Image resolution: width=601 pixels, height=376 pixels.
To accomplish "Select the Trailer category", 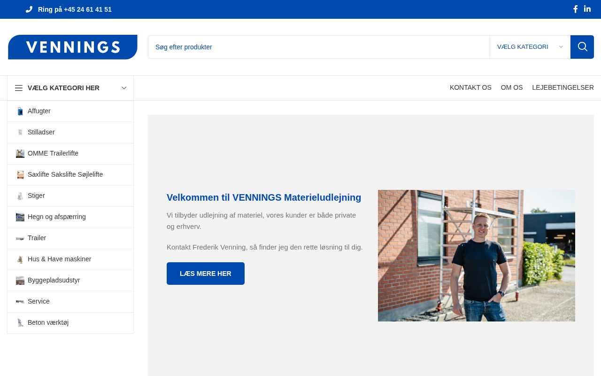I will pos(70,238).
